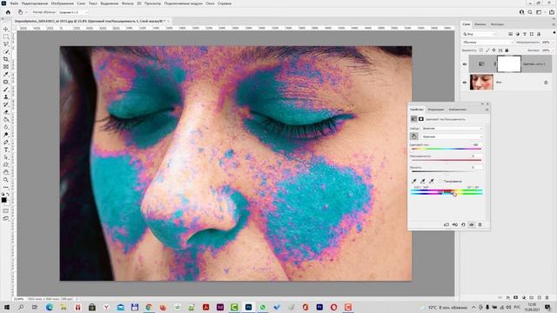Switch to the Каналы tab
This screenshot has height=313, width=557.
click(480, 24)
